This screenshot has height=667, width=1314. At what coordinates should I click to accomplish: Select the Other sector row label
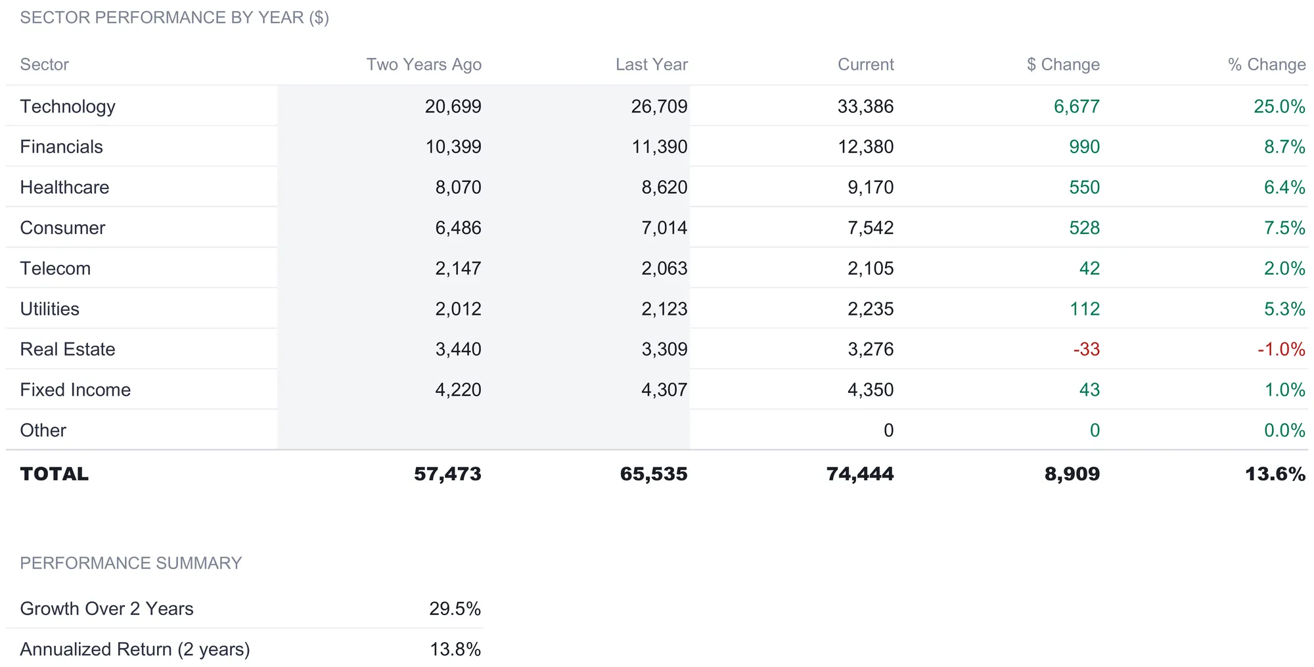tap(43, 430)
